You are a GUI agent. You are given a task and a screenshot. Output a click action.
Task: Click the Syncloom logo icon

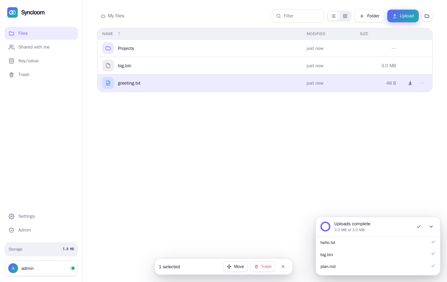pyautogui.click(x=12, y=12)
